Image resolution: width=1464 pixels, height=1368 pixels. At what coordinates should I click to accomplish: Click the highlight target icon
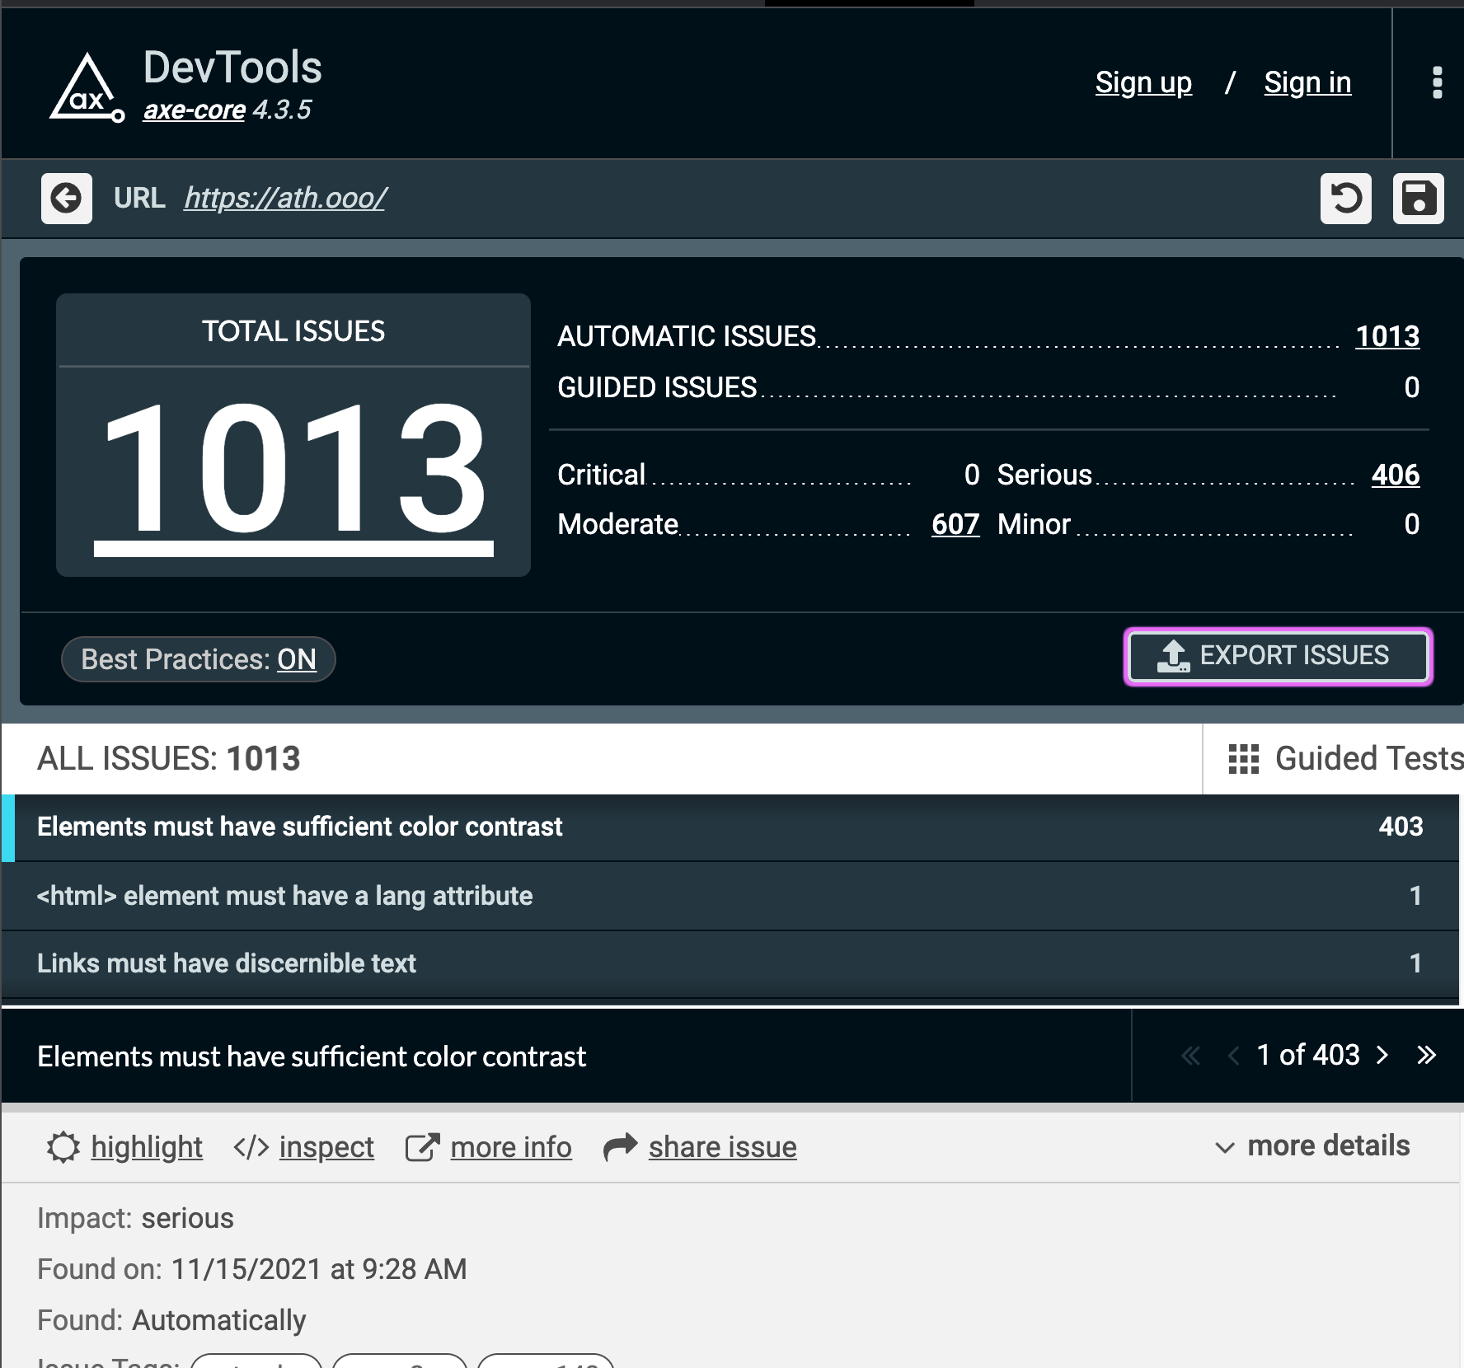pos(63,1147)
